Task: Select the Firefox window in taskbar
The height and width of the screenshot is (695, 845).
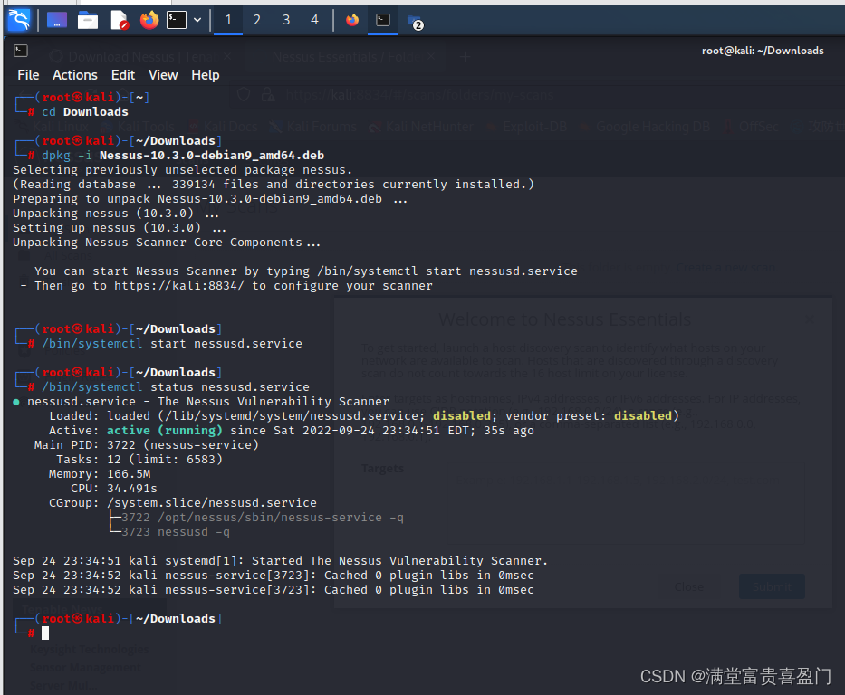Action: tap(352, 21)
